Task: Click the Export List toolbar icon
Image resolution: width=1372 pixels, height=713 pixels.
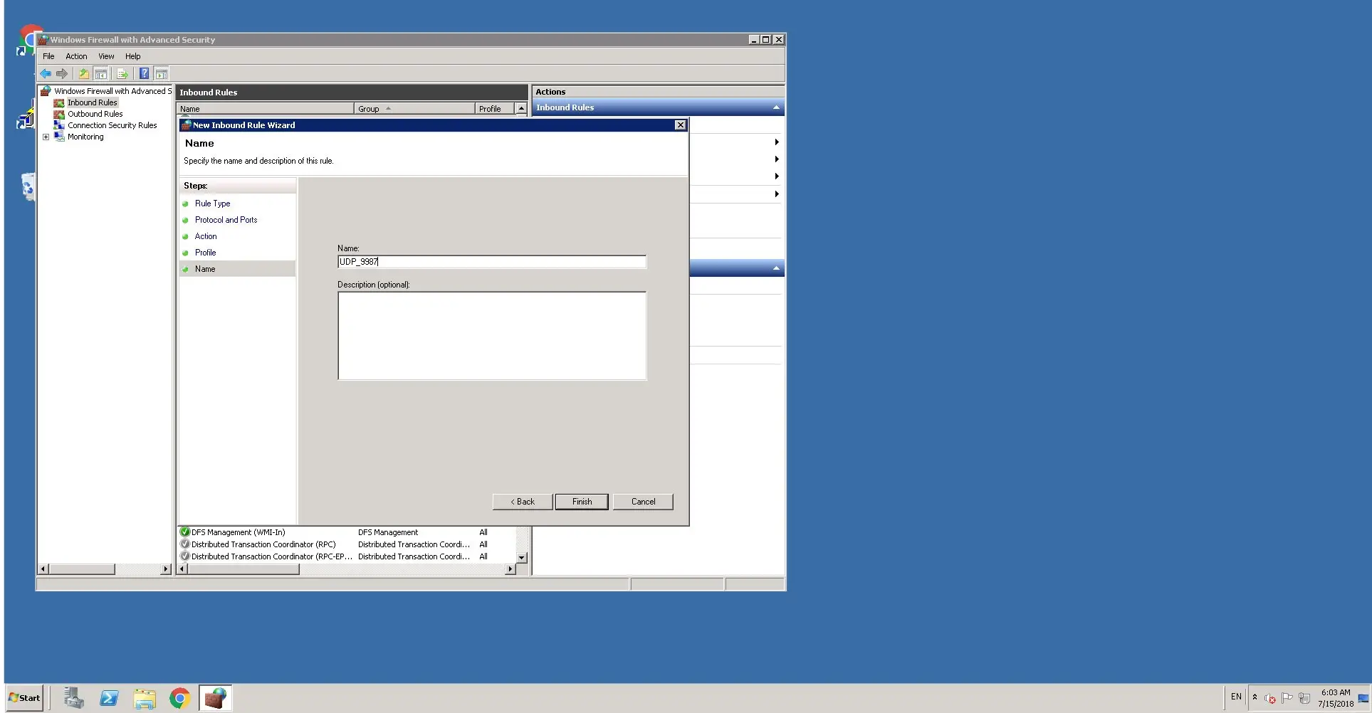Action: (122, 73)
